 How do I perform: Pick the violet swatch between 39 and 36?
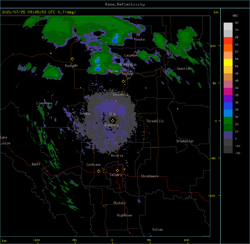coord(228,99)
